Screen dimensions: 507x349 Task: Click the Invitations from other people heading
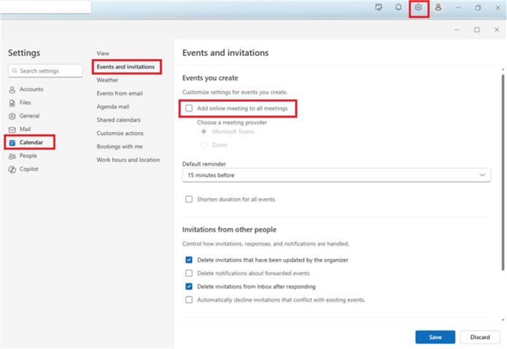[x=229, y=230]
